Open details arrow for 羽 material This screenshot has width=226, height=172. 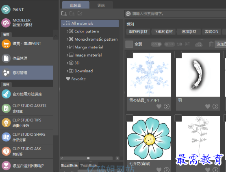click(x=215, y=107)
